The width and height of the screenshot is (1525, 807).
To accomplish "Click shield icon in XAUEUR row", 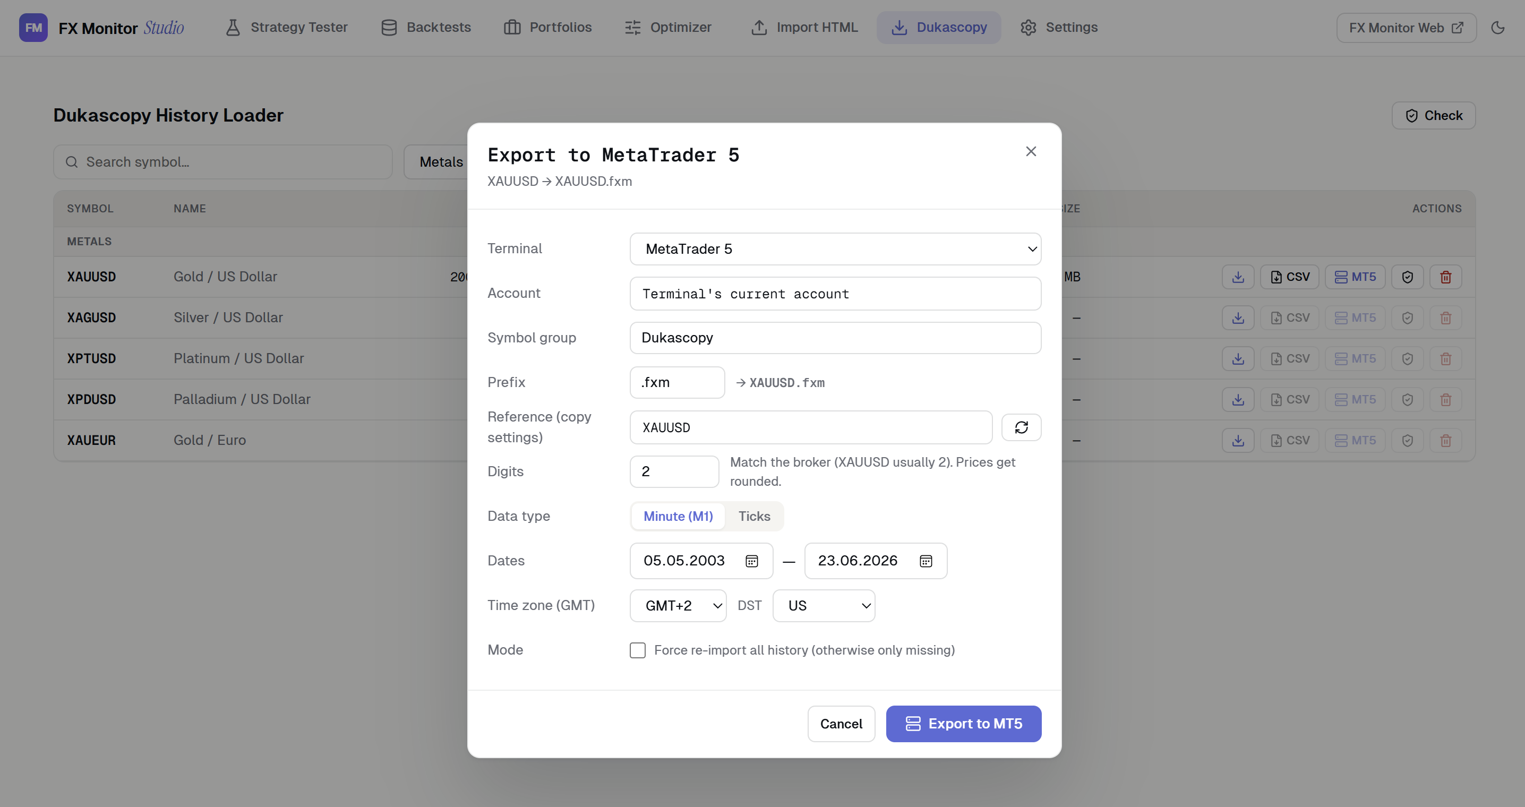I will pyautogui.click(x=1408, y=440).
